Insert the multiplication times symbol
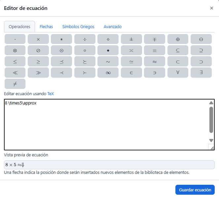This screenshot has width=219, height=197. click(x=38, y=39)
